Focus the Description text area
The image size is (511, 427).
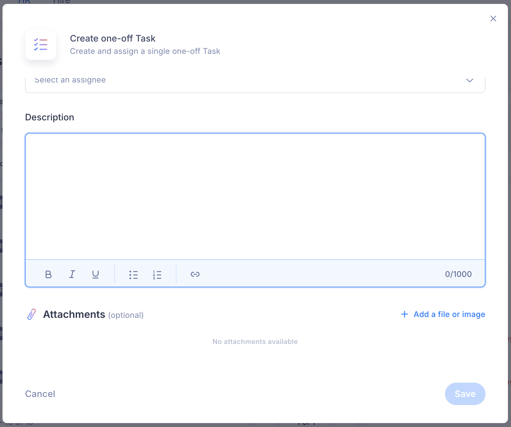[255, 196]
